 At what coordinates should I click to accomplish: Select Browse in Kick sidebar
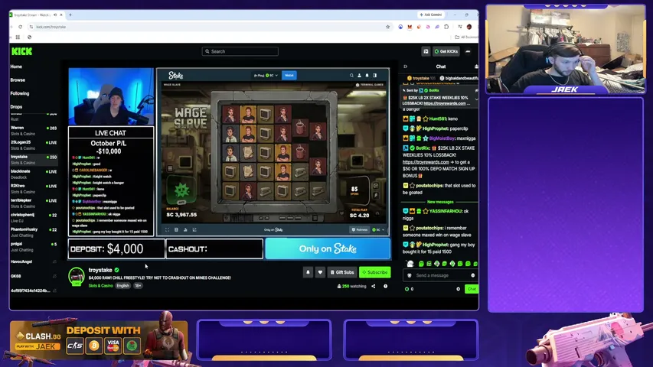(18, 80)
